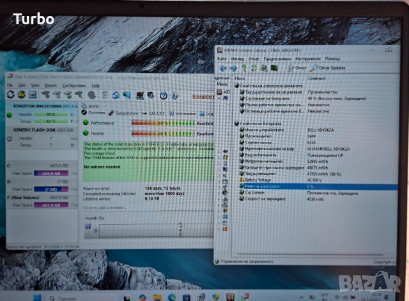The image size is (409, 301).
Task: Open Help menu in Hard Disk Sentinel
Action: tap(96, 86)
